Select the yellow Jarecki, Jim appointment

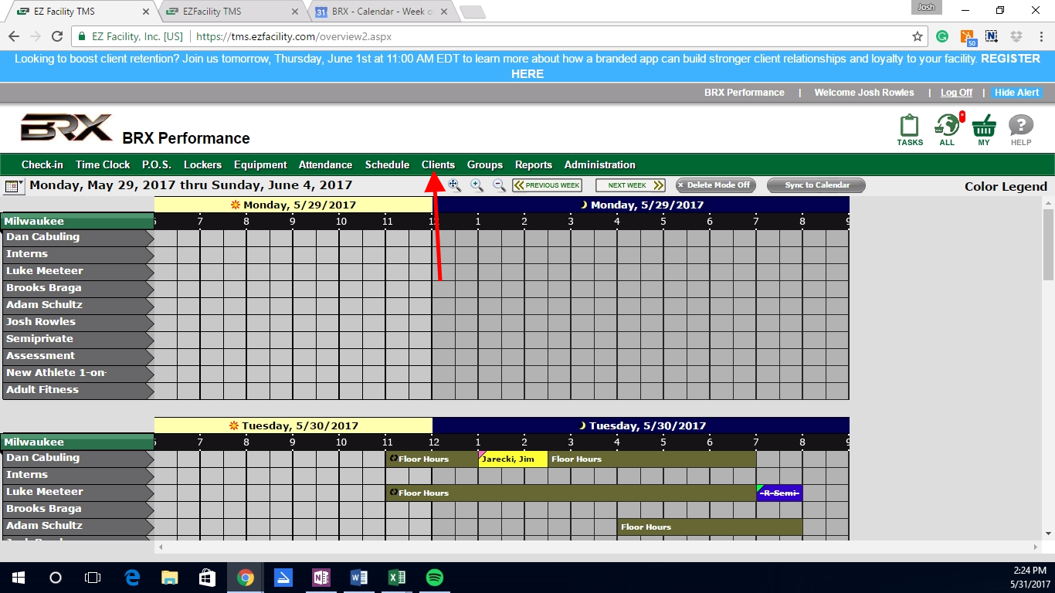click(x=513, y=459)
